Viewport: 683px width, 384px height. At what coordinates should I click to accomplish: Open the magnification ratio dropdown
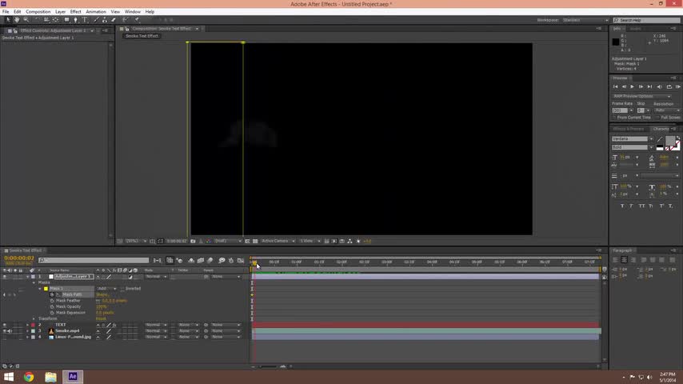136,241
